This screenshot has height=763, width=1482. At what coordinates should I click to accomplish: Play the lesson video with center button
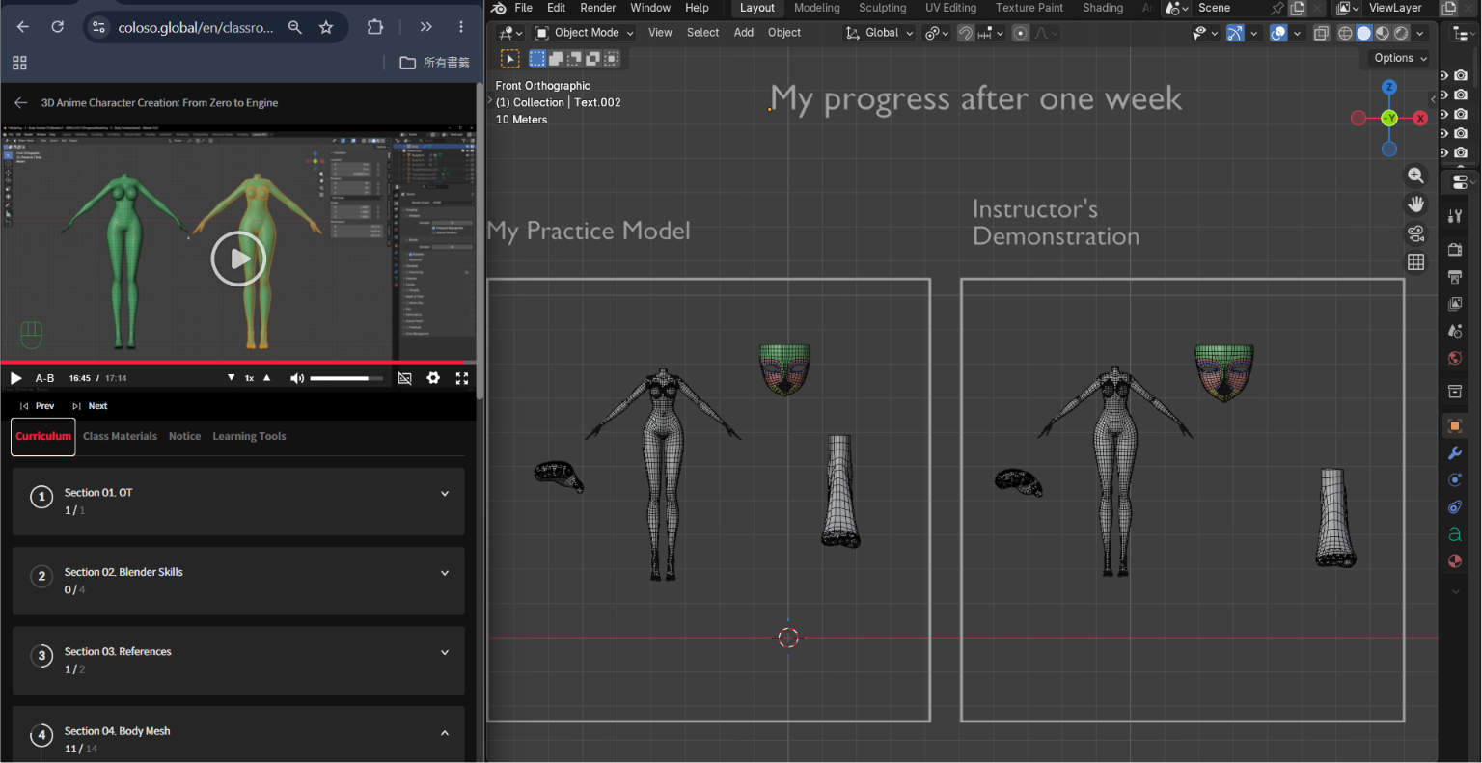(x=238, y=259)
